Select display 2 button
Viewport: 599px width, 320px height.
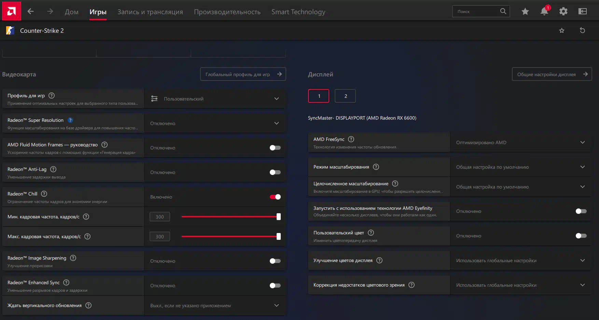(345, 96)
